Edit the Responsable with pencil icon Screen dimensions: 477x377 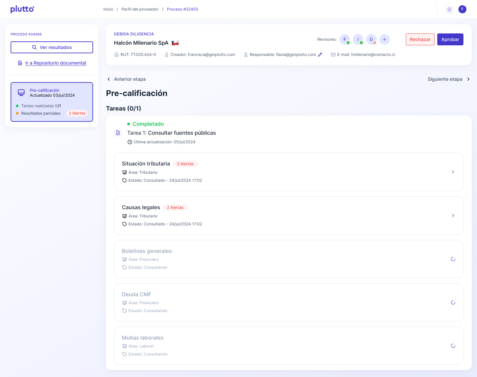pyautogui.click(x=320, y=55)
